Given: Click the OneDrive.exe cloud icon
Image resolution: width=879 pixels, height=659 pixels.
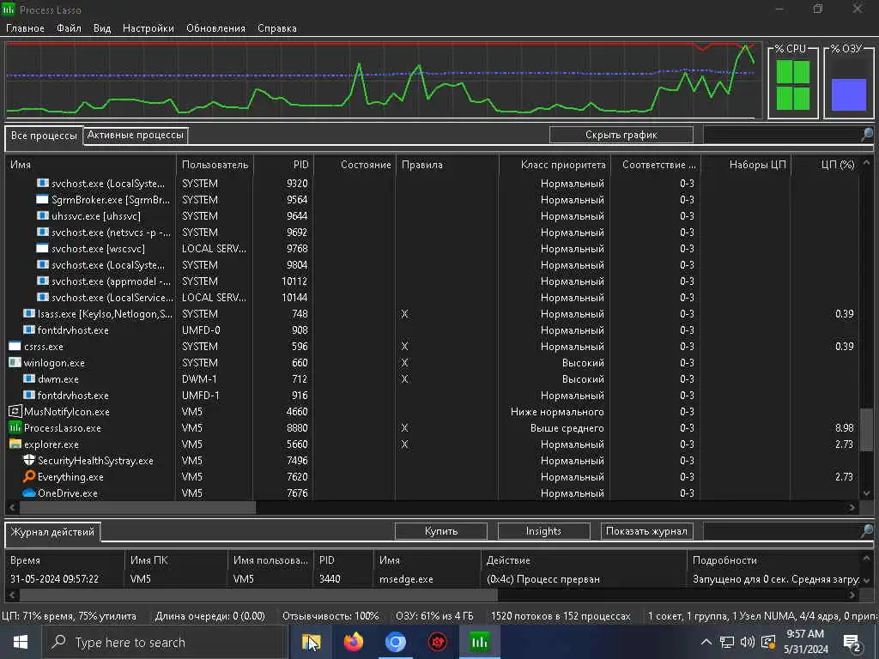Looking at the screenshot, I should (x=29, y=493).
